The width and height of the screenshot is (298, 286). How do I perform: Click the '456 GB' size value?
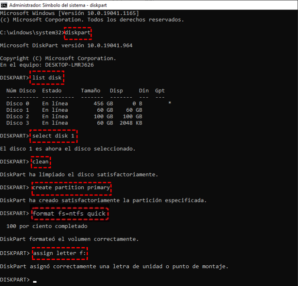(103, 103)
